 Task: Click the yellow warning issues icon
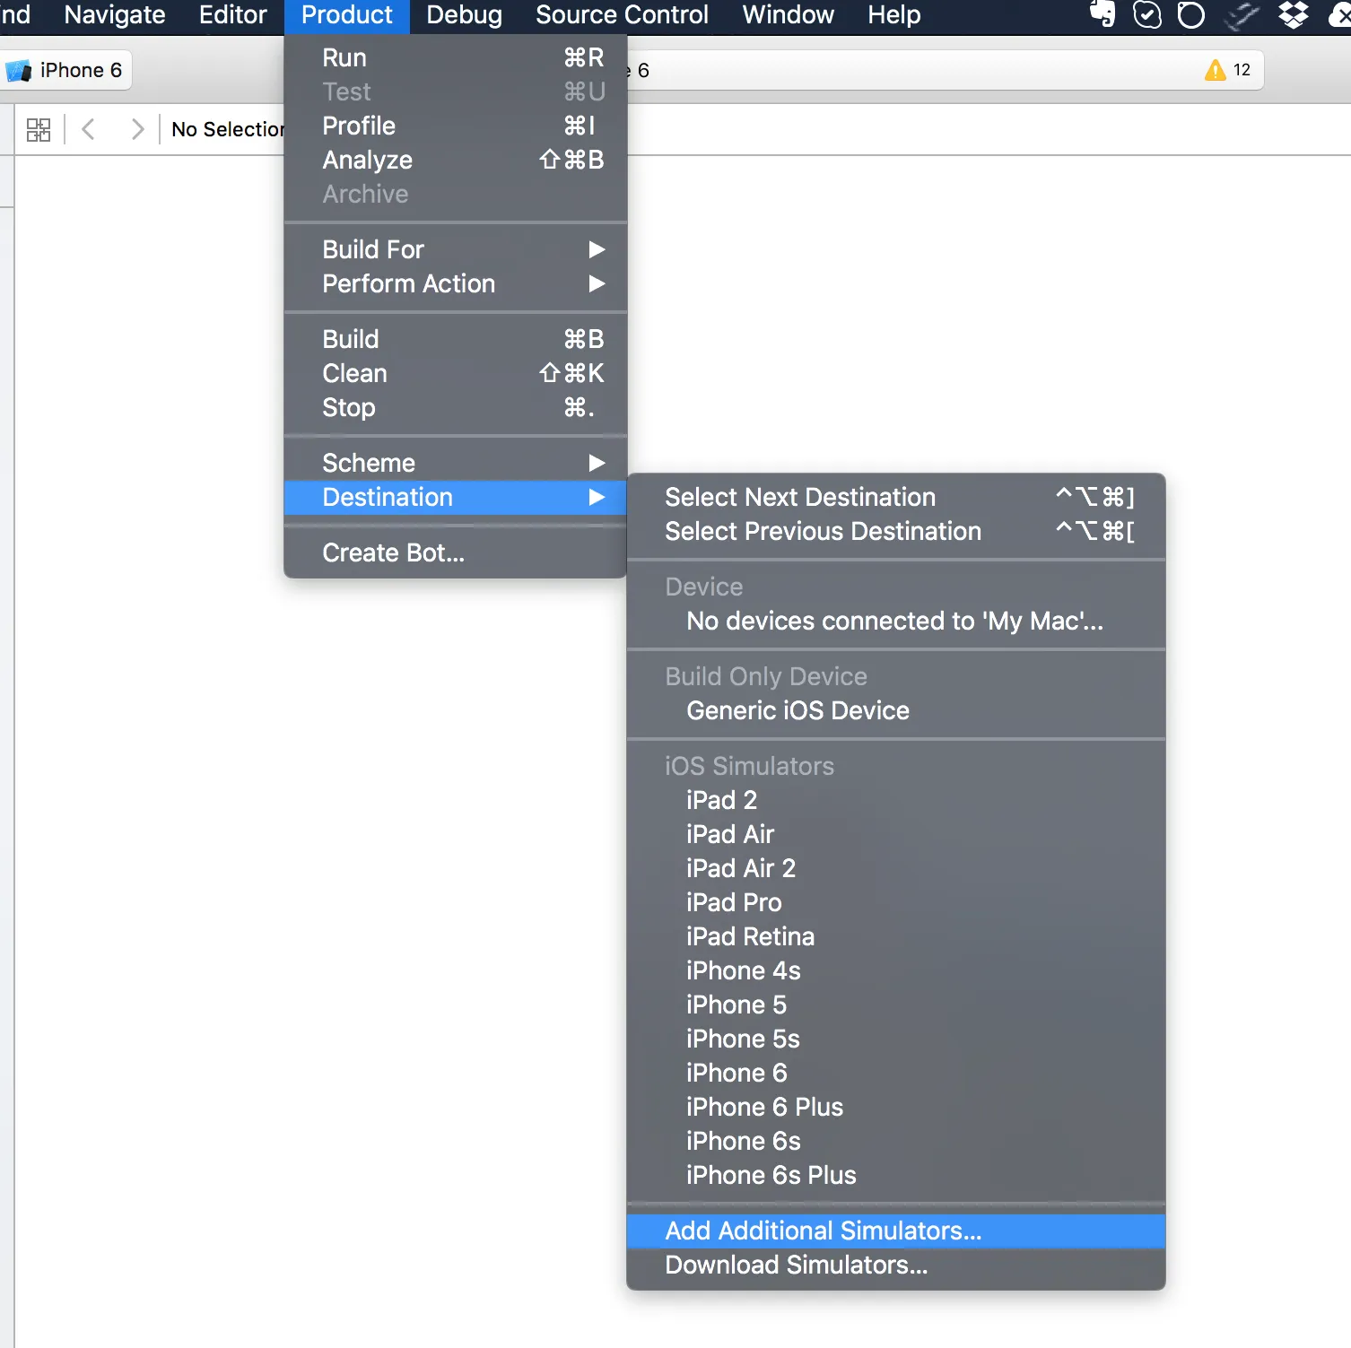(x=1216, y=70)
